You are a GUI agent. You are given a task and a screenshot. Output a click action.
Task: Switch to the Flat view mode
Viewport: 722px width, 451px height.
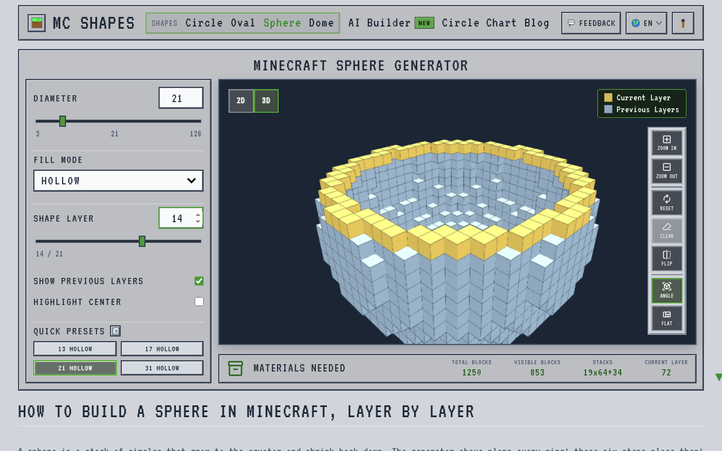tap(667, 318)
